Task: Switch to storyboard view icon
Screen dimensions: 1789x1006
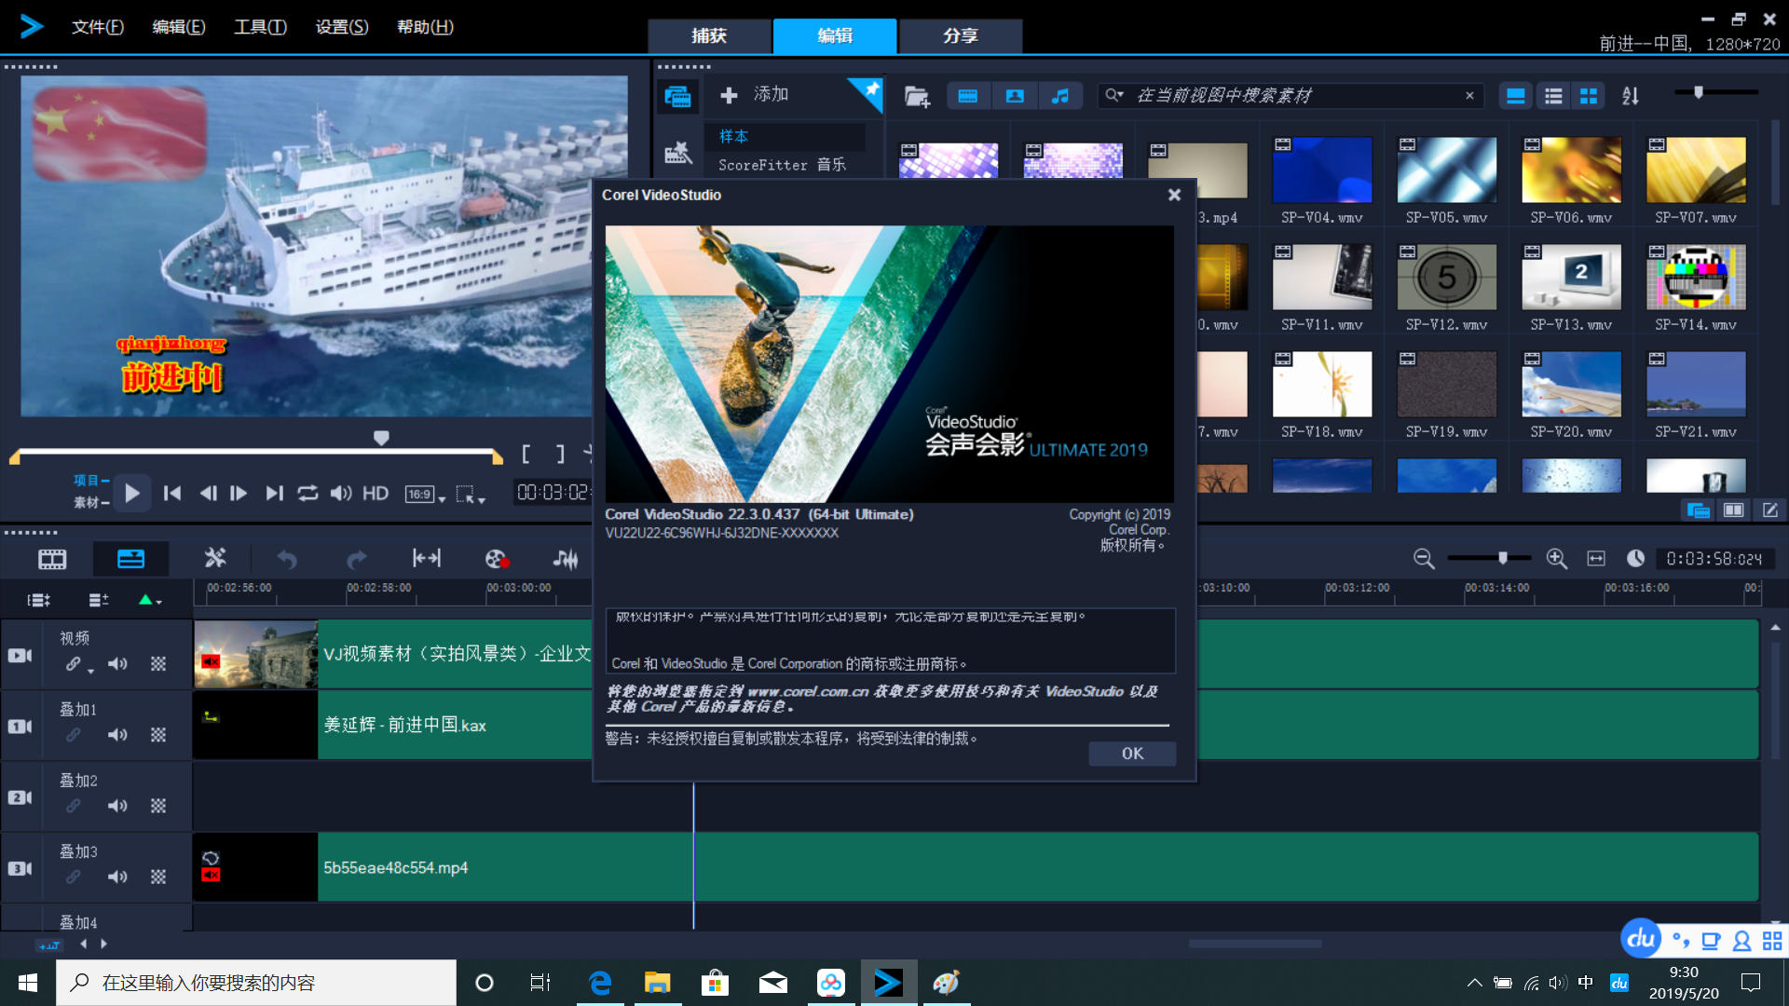Action: coord(52,559)
